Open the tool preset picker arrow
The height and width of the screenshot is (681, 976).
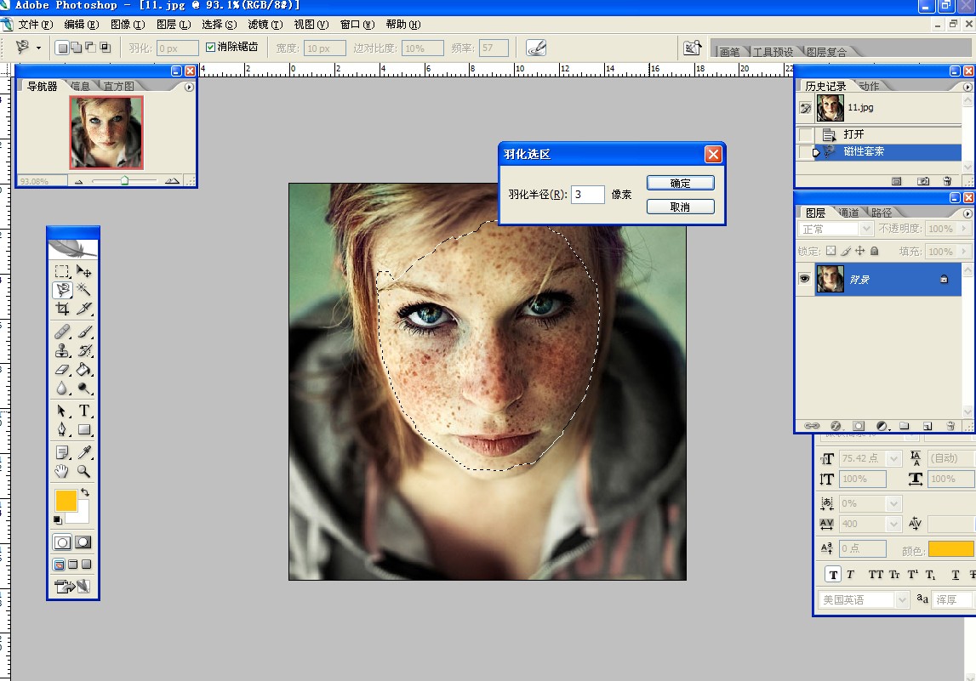click(38, 48)
